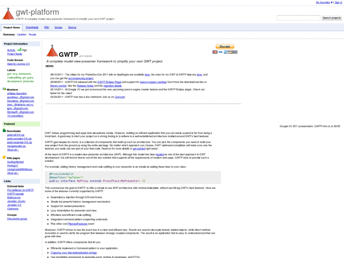
Task: Click the 15 committers link
Action: (x=15, y=116)
